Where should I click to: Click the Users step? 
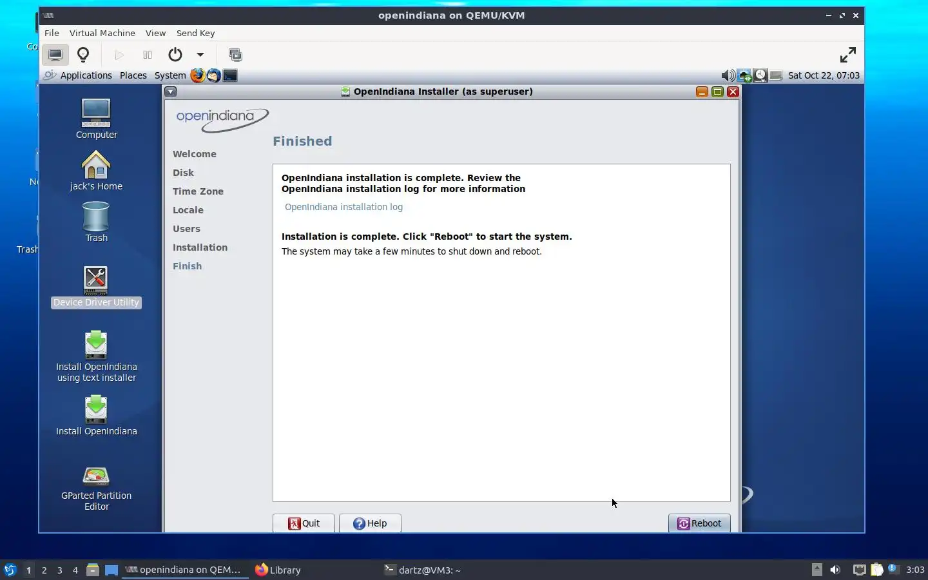point(186,229)
